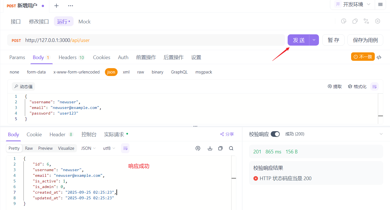Open the 控制台 response tab
Image resolution: width=390 pixels, height=210 pixels.
89,135
